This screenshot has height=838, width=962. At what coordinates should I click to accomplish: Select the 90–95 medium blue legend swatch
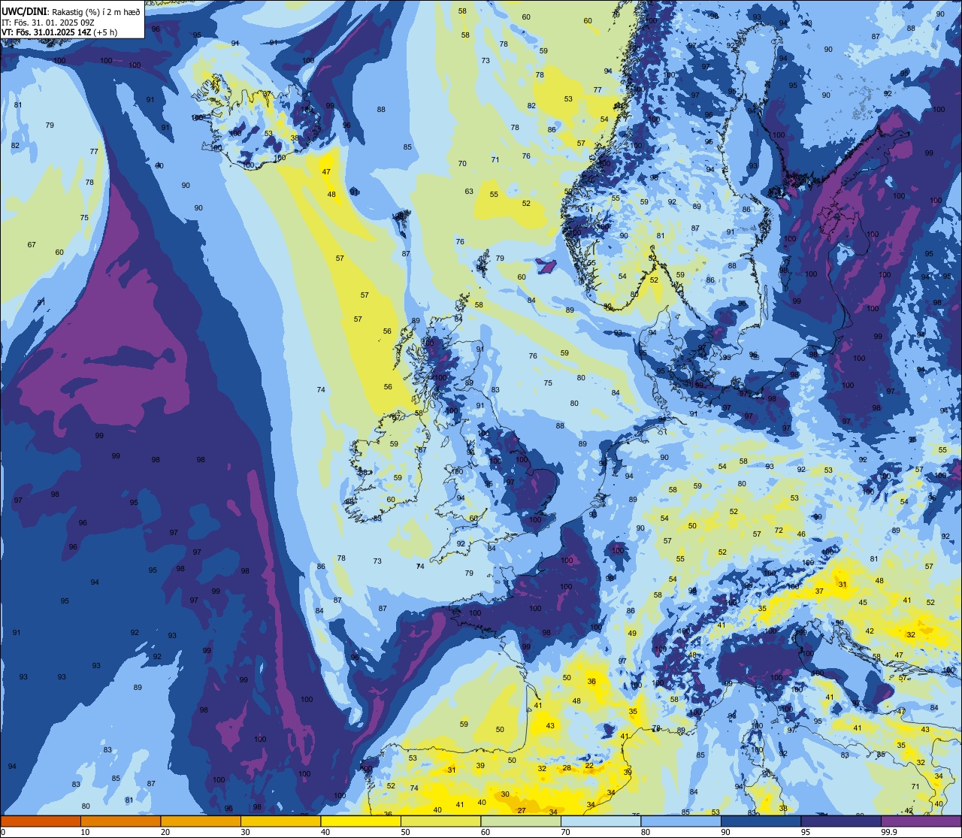tap(761, 821)
